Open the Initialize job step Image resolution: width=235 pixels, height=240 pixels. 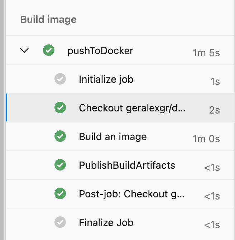106,79
